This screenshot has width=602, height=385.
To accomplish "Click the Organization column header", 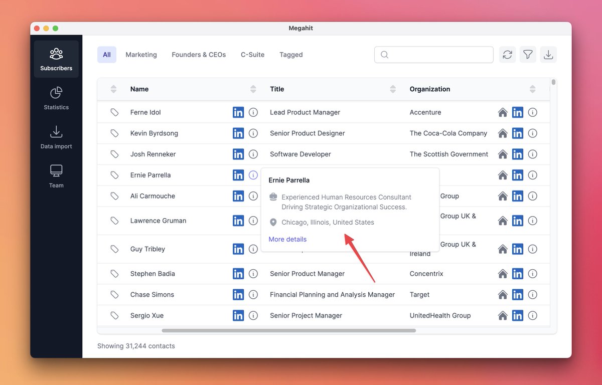I will point(430,89).
